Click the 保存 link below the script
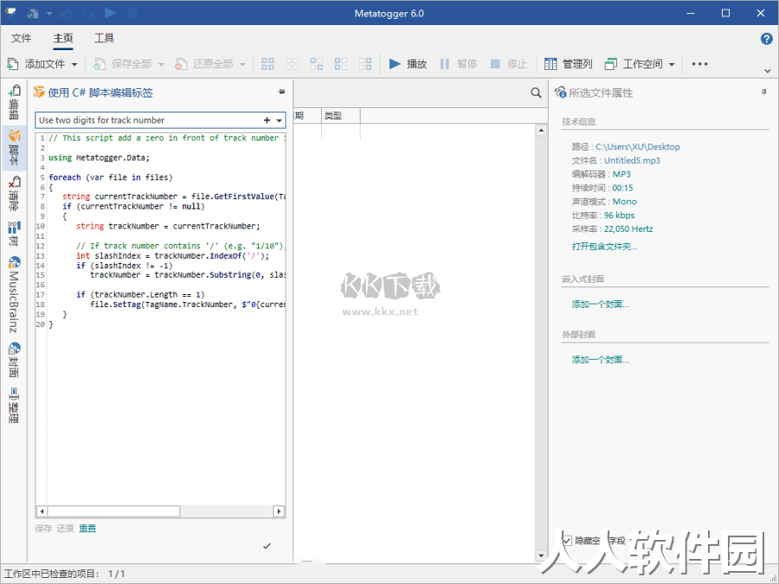Image resolution: width=779 pixels, height=584 pixels. (43, 529)
